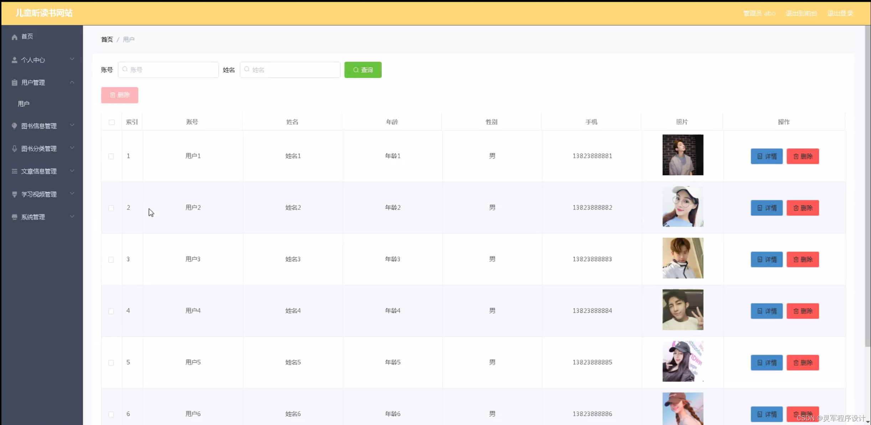Click the clipboard icon beside 用户管理
Image resolution: width=871 pixels, height=425 pixels.
pos(14,83)
